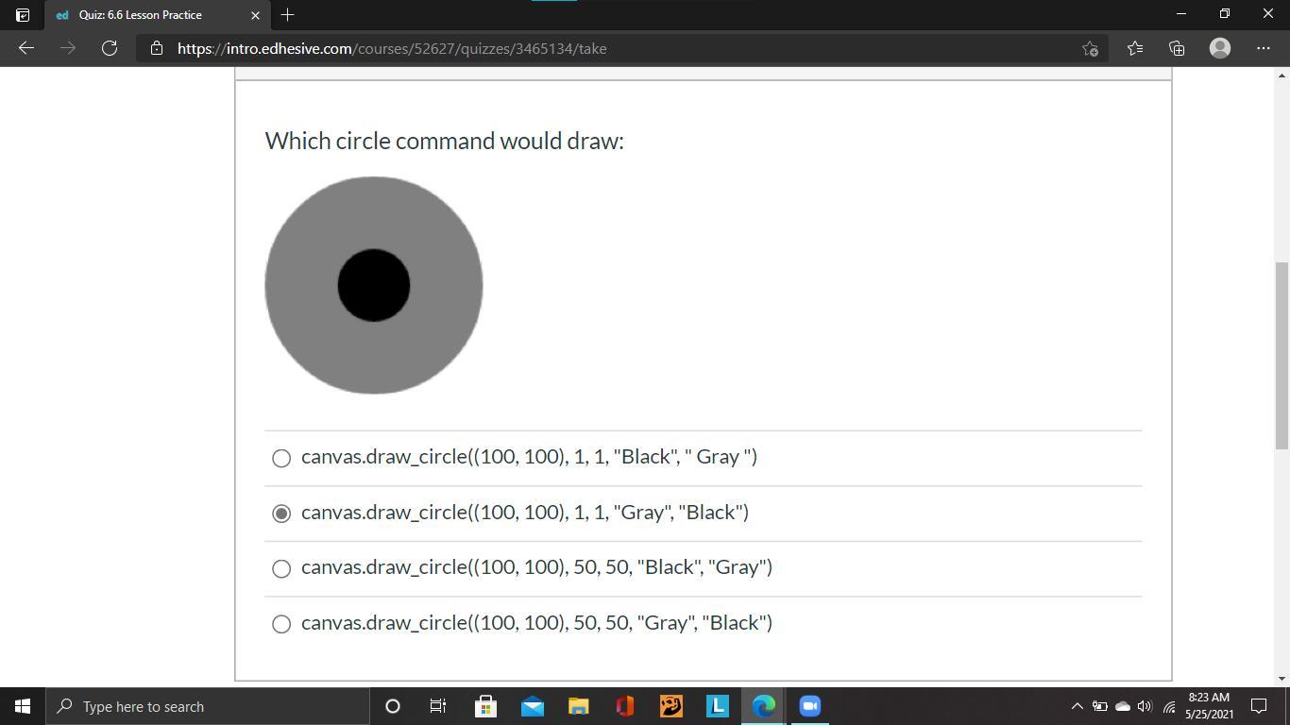Screen dimensions: 1290x725
Task: Open the blue L app in taskbar
Action: [x=717, y=706]
